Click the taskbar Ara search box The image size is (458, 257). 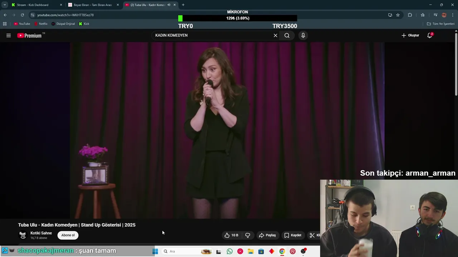(x=188, y=251)
